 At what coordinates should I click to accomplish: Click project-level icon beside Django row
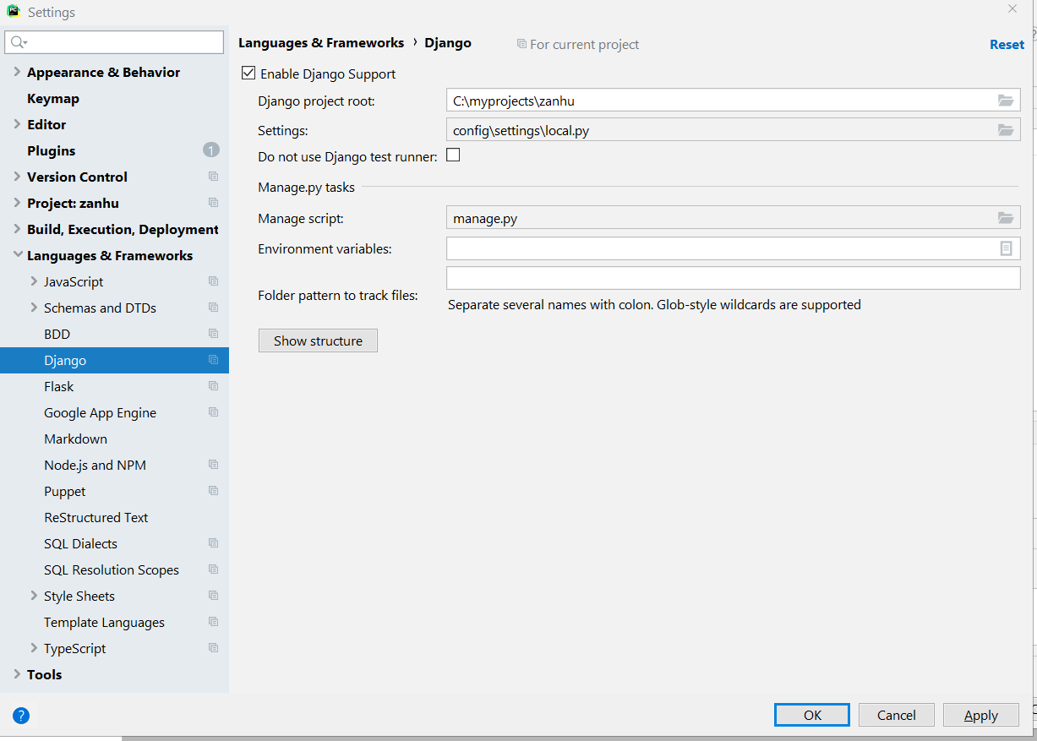pyautogui.click(x=213, y=360)
